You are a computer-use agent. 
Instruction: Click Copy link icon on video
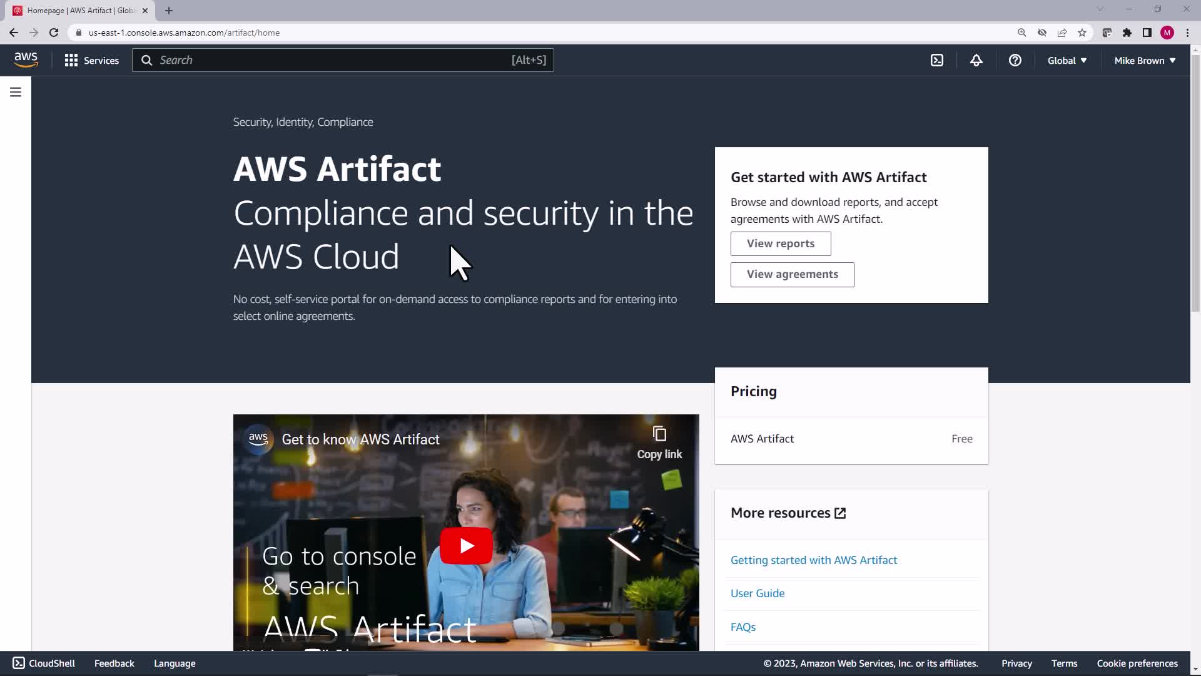pyautogui.click(x=659, y=434)
